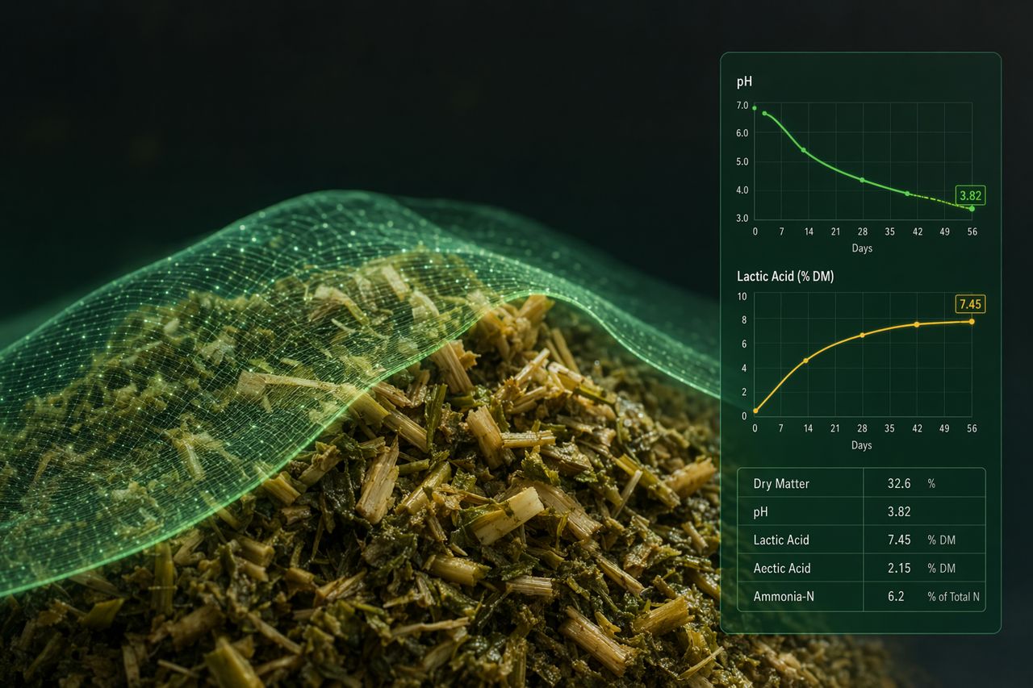Click the 3.0 y-axis tick on pH chart
Image resolution: width=1033 pixels, height=688 pixels.
742,219
